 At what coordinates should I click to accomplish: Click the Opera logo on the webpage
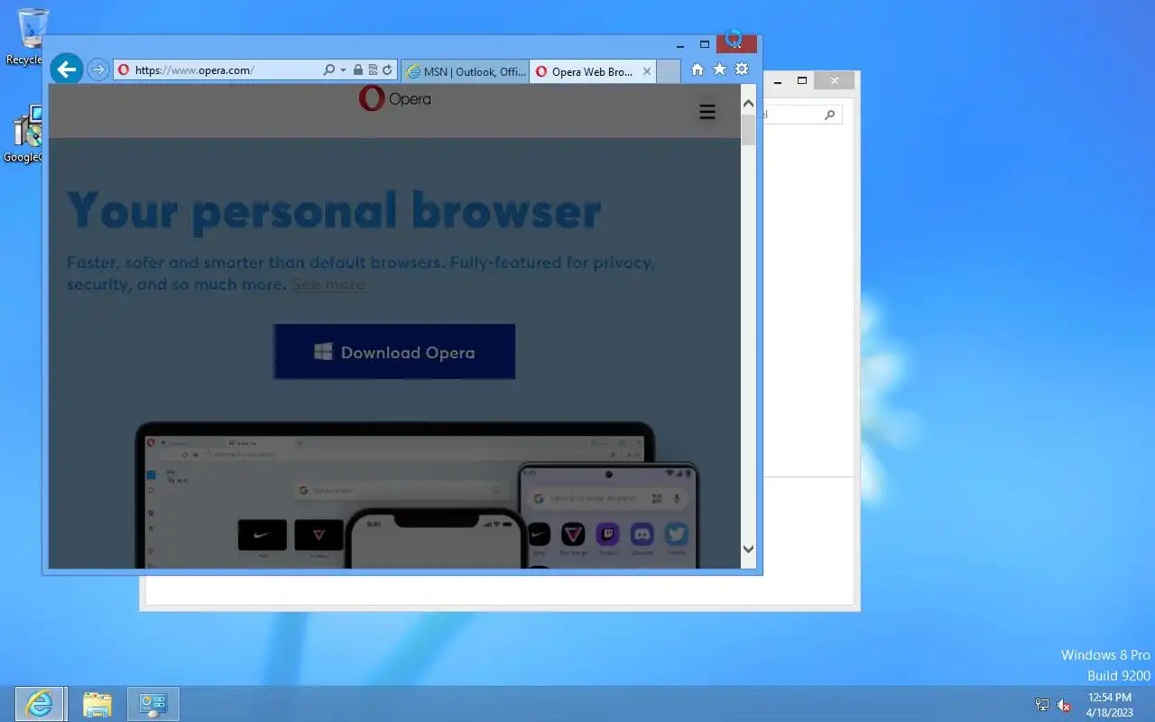[x=394, y=98]
